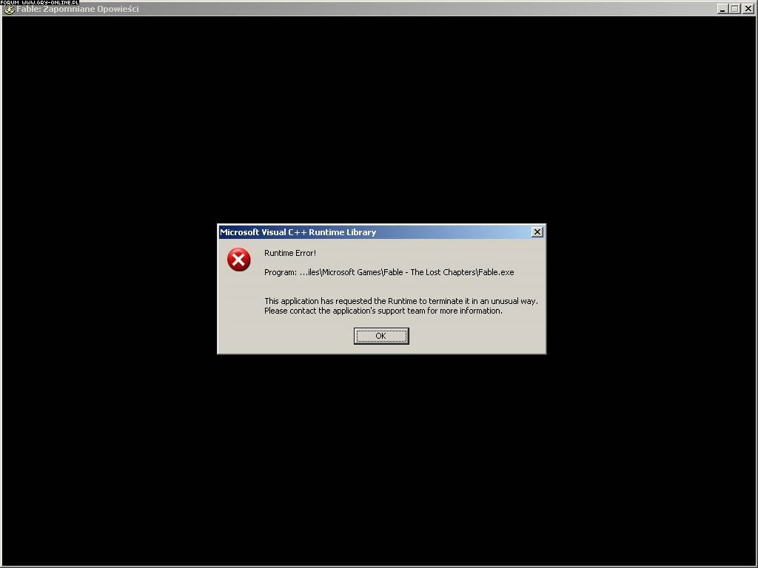Screen dimensions: 758x568
Task: Maximize the Fable: Zapomniane Opowieści window
Action: (x=735, y=9)
